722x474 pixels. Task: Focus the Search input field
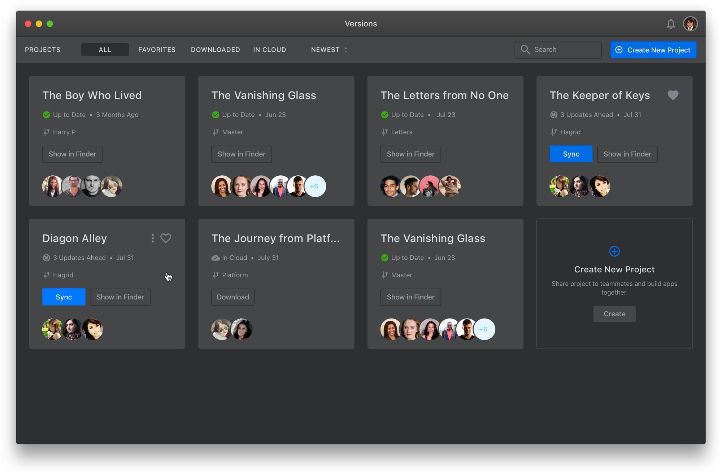click(x=558, y=49)
